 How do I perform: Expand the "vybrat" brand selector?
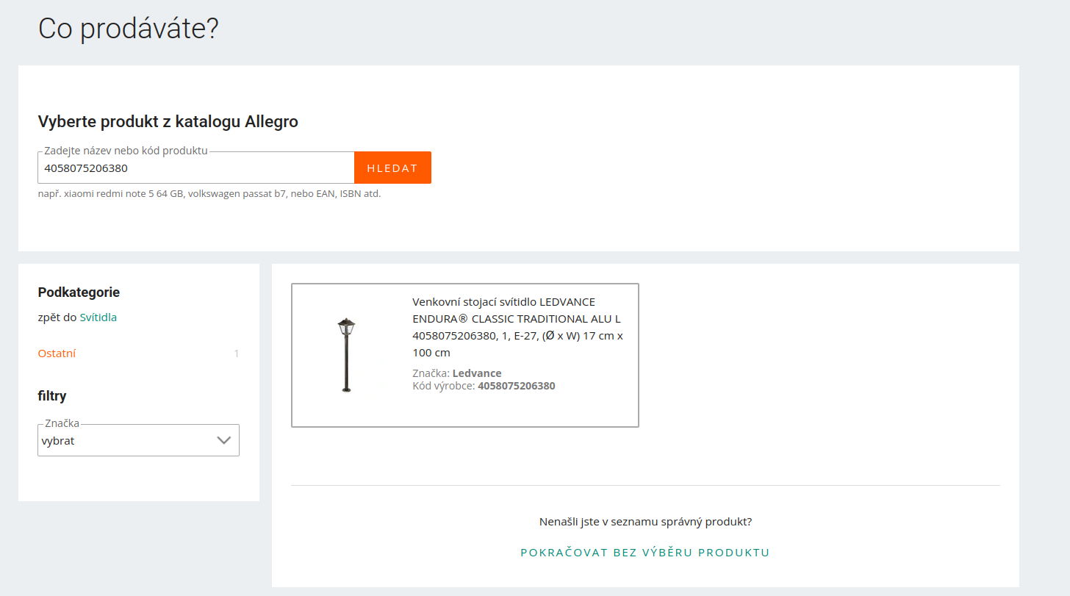(138, 439)
